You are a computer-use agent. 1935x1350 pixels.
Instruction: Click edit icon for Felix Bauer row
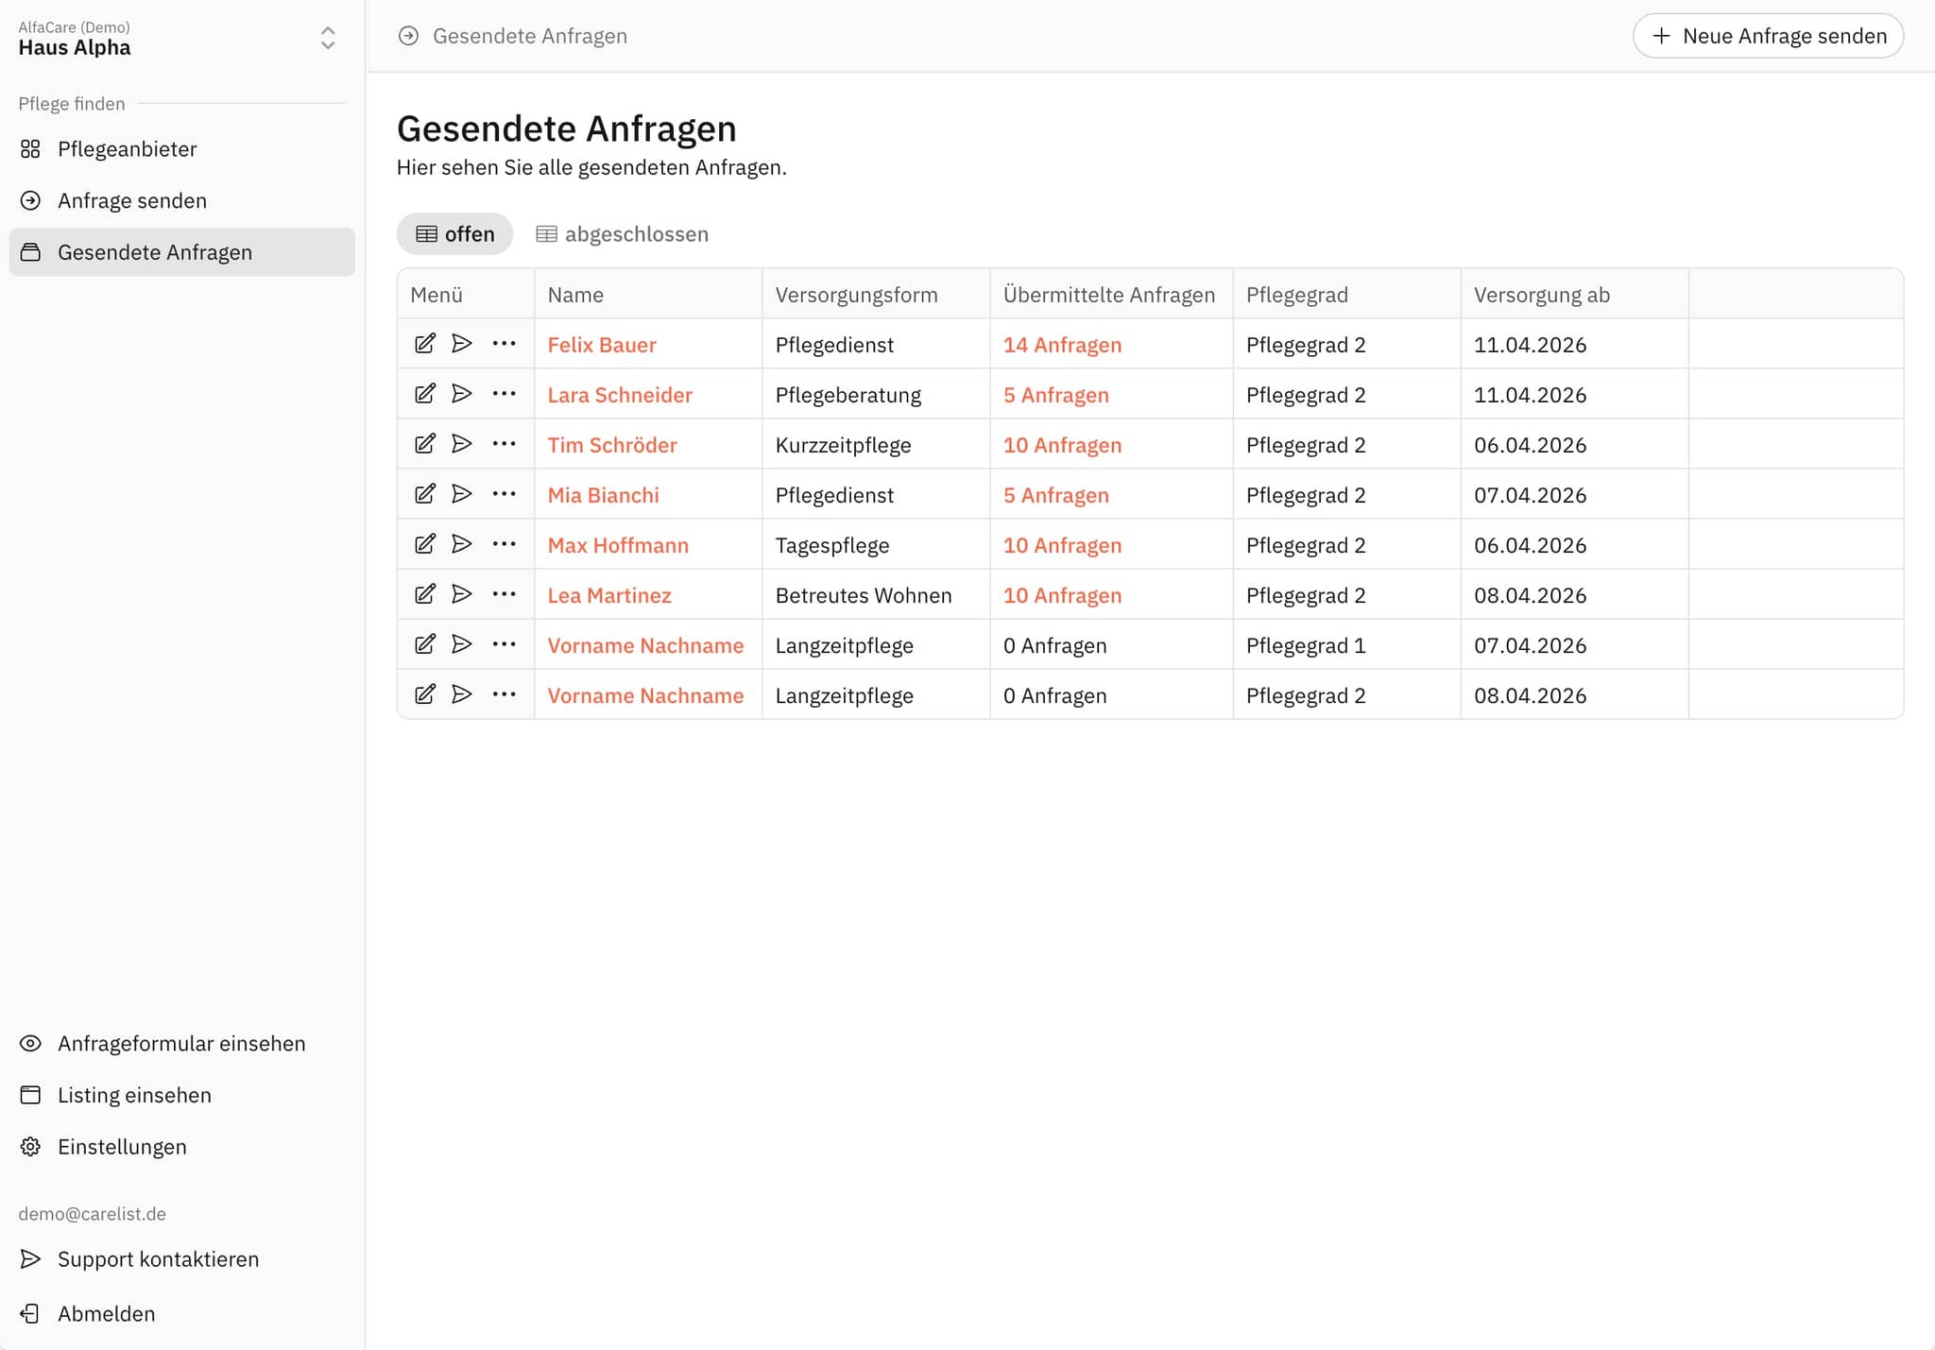pyautogui.click(x=425, y=344)
